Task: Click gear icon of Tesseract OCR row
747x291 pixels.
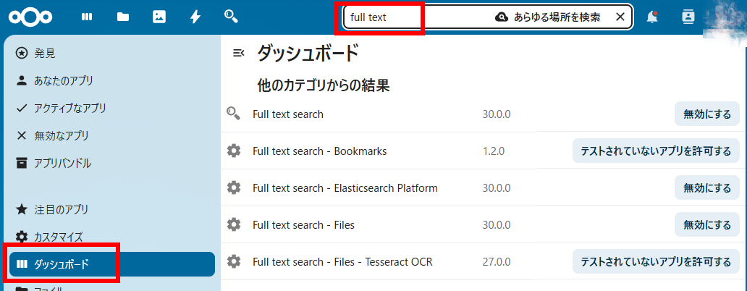Action: (x=233, y=261)
